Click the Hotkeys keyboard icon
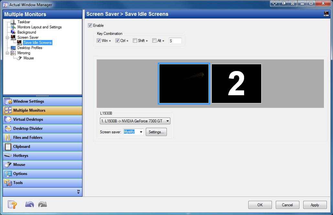The image size is (333, 215). (8, 155)
